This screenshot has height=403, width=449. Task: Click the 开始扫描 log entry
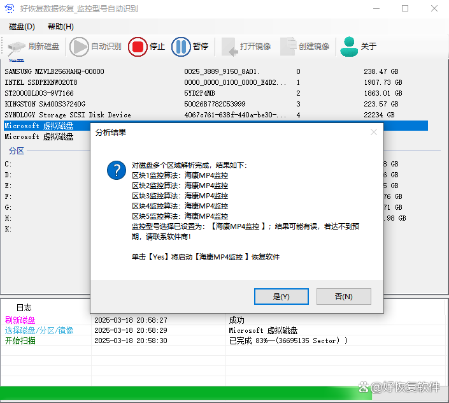(x=20, y=341)
